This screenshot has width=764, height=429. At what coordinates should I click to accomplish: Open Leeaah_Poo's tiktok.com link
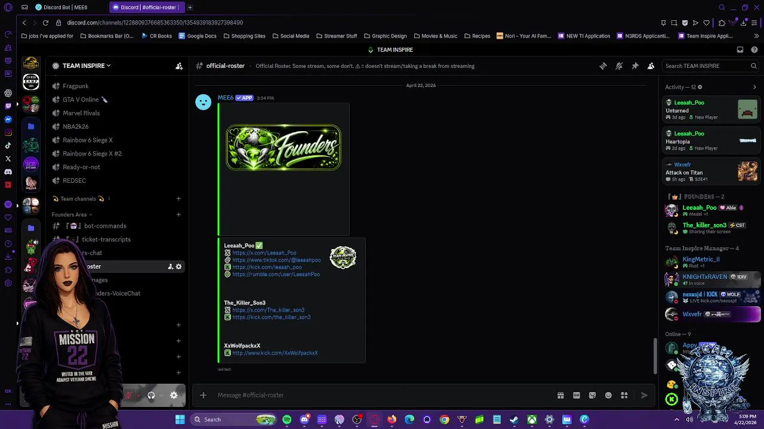tap(276, 260)
